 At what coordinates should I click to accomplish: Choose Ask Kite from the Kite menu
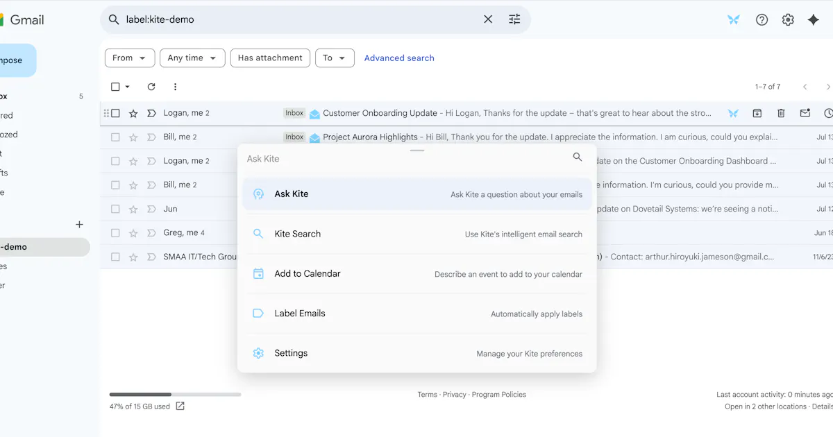tap(416, 194)
